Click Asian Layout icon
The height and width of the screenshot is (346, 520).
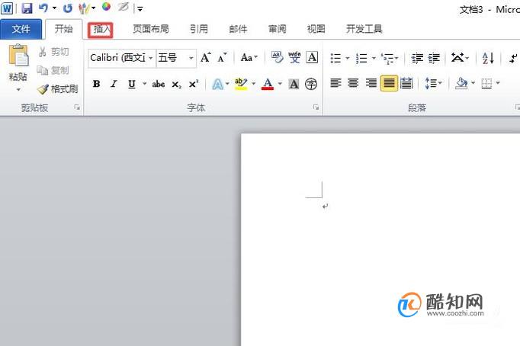click(457, 58)
